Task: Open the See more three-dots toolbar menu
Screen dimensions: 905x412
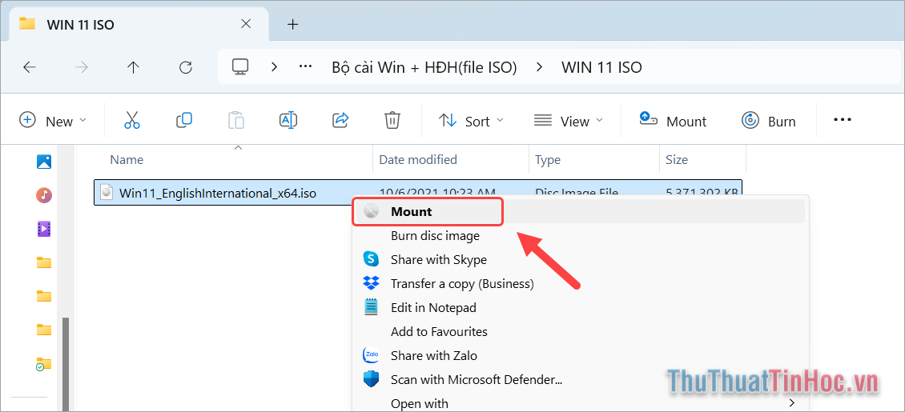Action: click(843, 120)
